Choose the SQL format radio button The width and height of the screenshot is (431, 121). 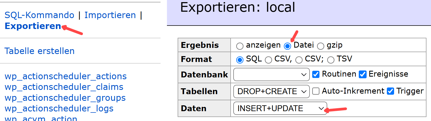click(240, 60)
